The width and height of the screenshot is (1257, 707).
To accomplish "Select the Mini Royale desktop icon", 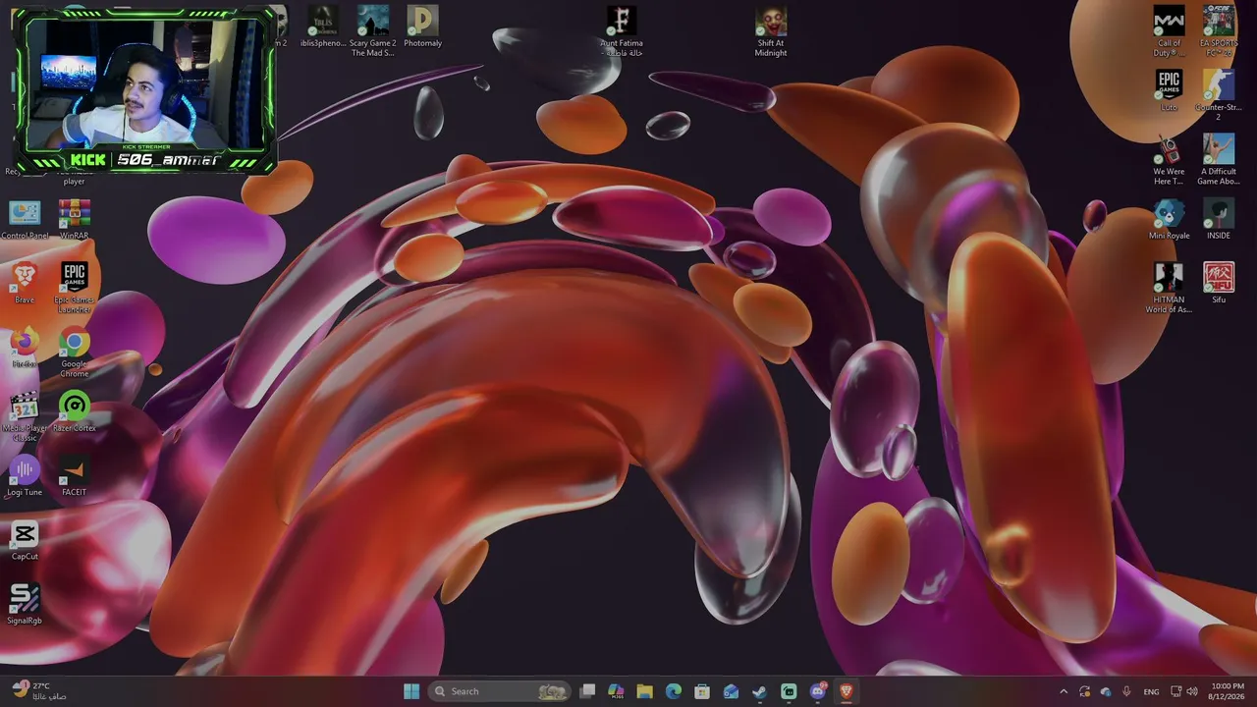I will tap(1169, 219).
